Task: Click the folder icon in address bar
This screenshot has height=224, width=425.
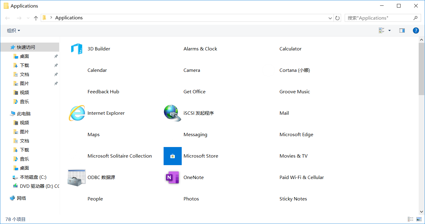Action: click(x=44, y=18)
